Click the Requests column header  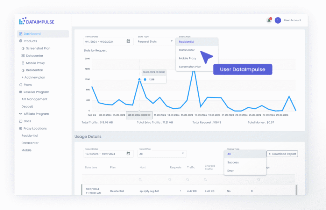point(176,167)
